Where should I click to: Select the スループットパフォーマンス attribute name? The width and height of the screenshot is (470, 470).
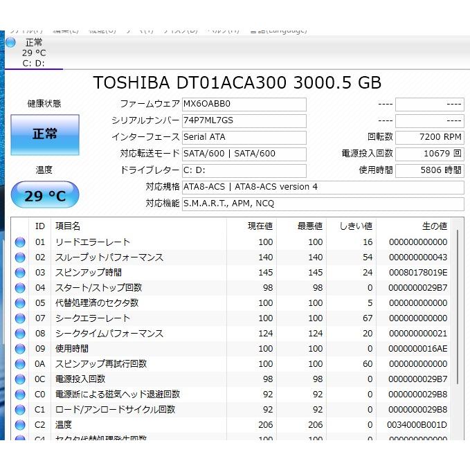[109, 257]
